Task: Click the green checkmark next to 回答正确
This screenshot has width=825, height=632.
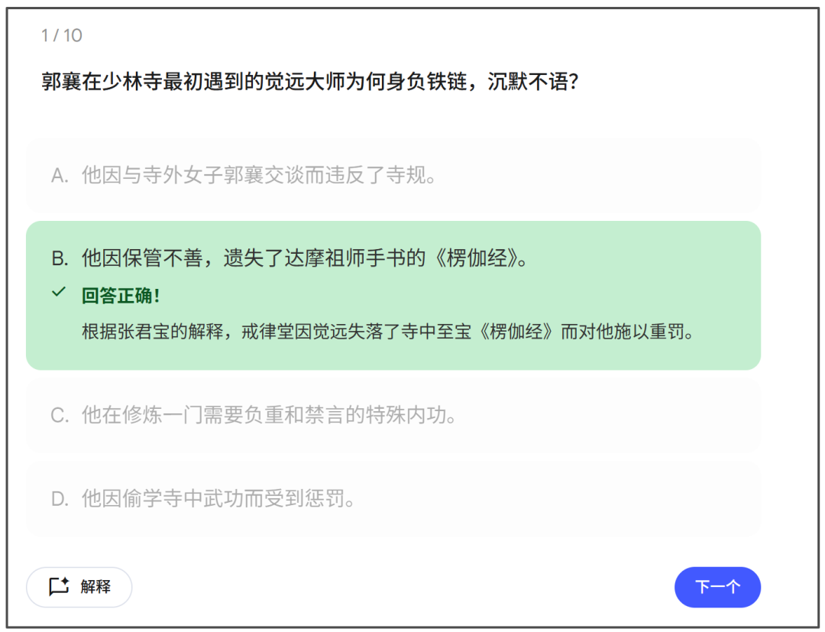Action: [x=59, y=293]
